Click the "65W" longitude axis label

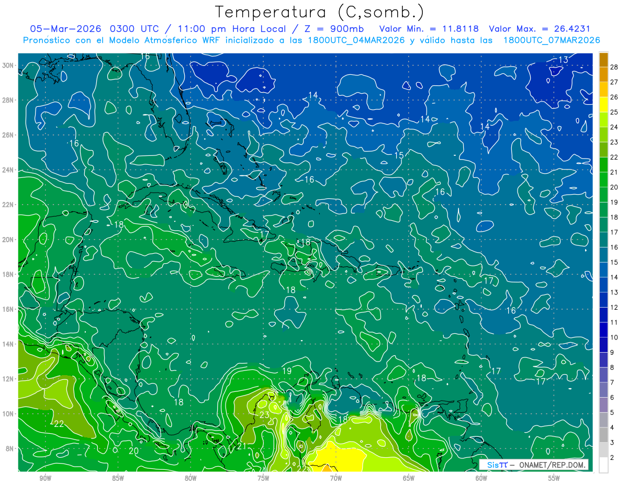[409, 479]
